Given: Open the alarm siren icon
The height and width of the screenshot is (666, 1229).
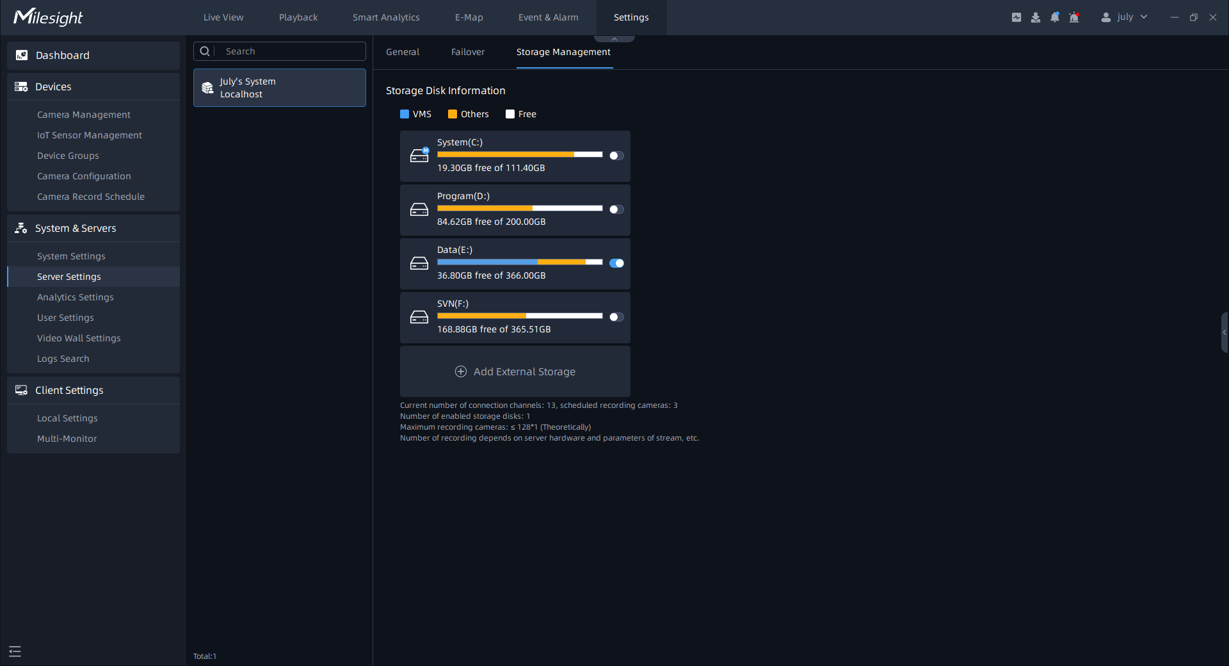Looking at the screenshot, I should (x=1074, y=17).
